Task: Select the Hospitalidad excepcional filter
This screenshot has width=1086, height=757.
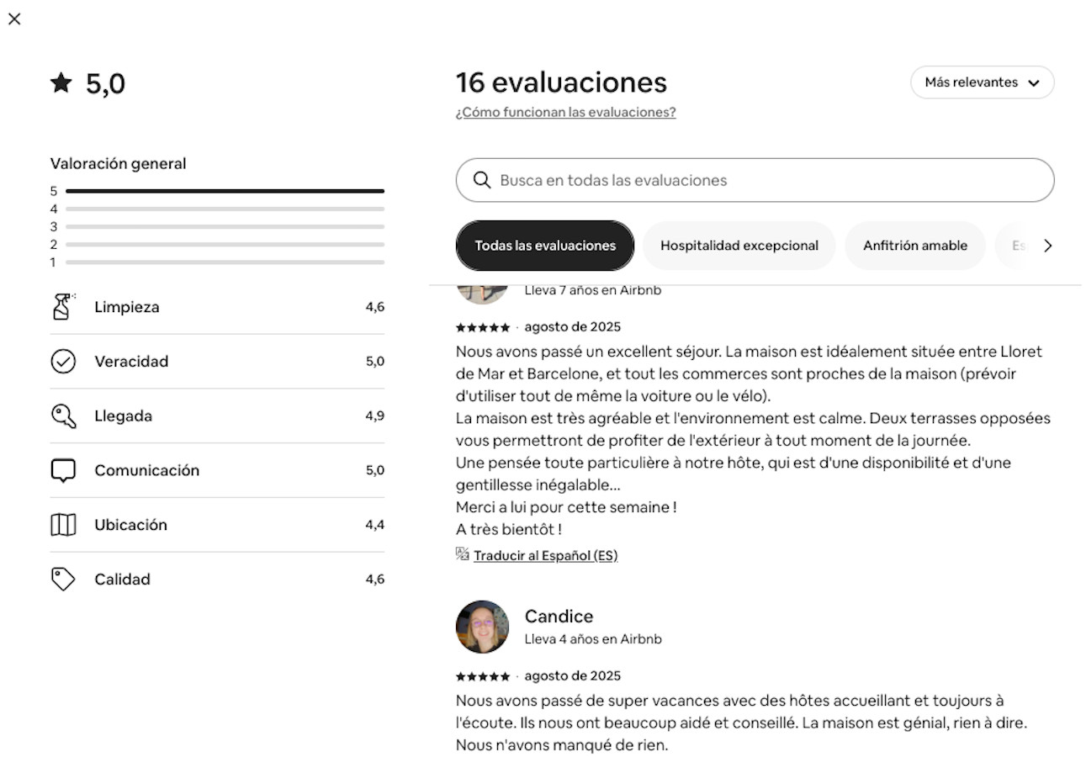Action: 739,246
